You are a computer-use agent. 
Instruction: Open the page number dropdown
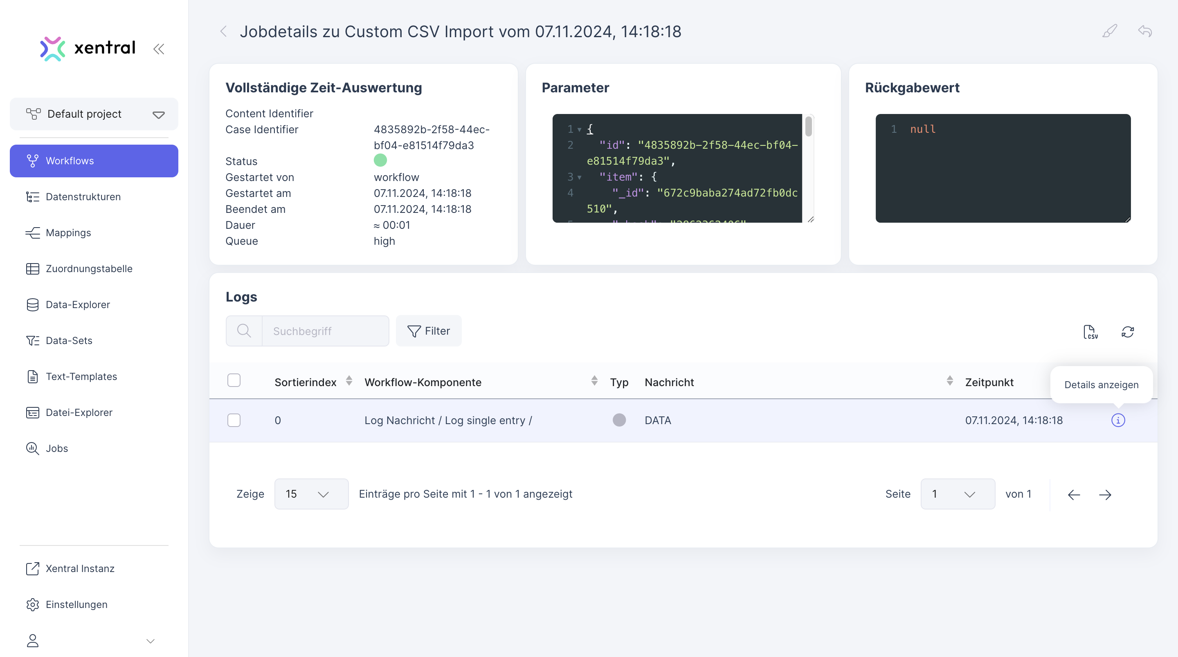[957, 494]
